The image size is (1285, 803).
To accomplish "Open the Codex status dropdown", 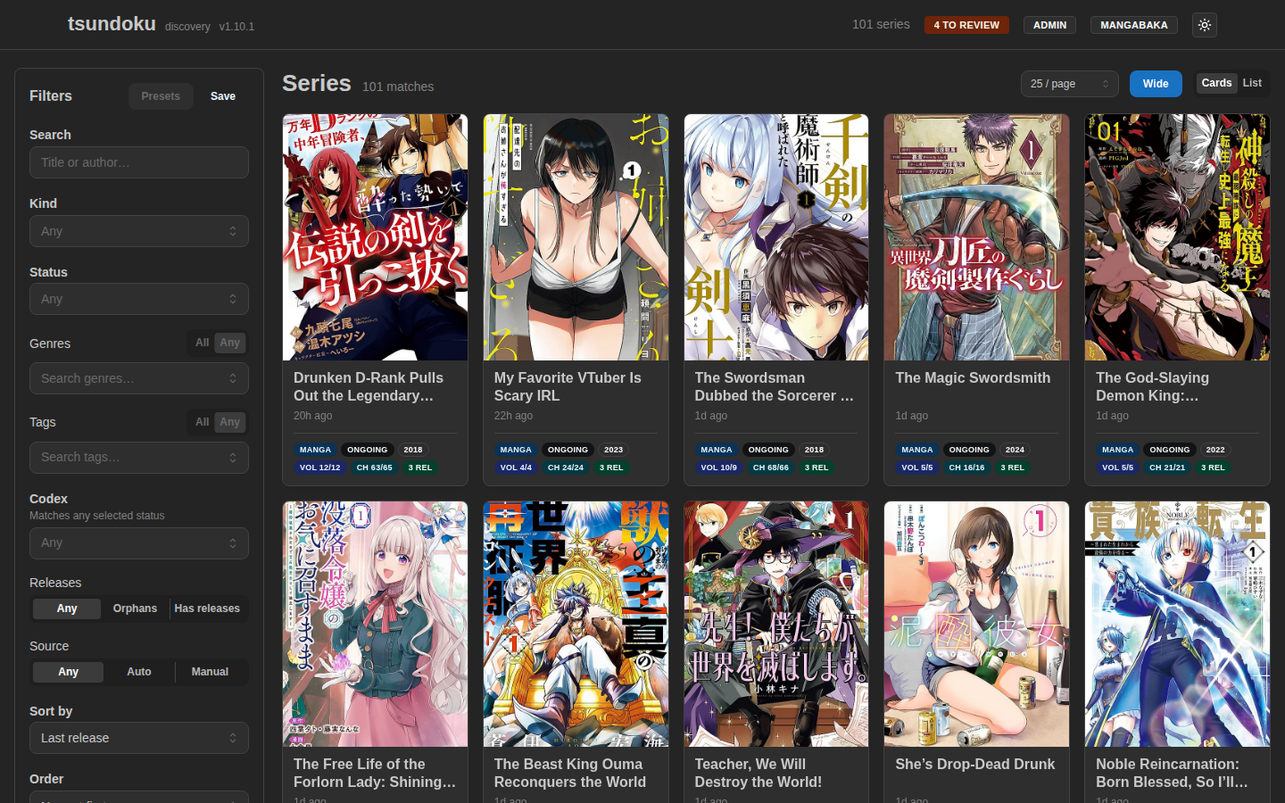I will click(139, 542).
